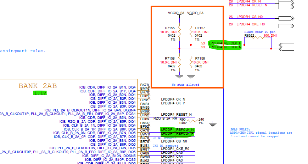The width and height of the screenshot is (308, 164).
Task: Select ground symbol beside R90 resistor
Action: coord(212,124)
